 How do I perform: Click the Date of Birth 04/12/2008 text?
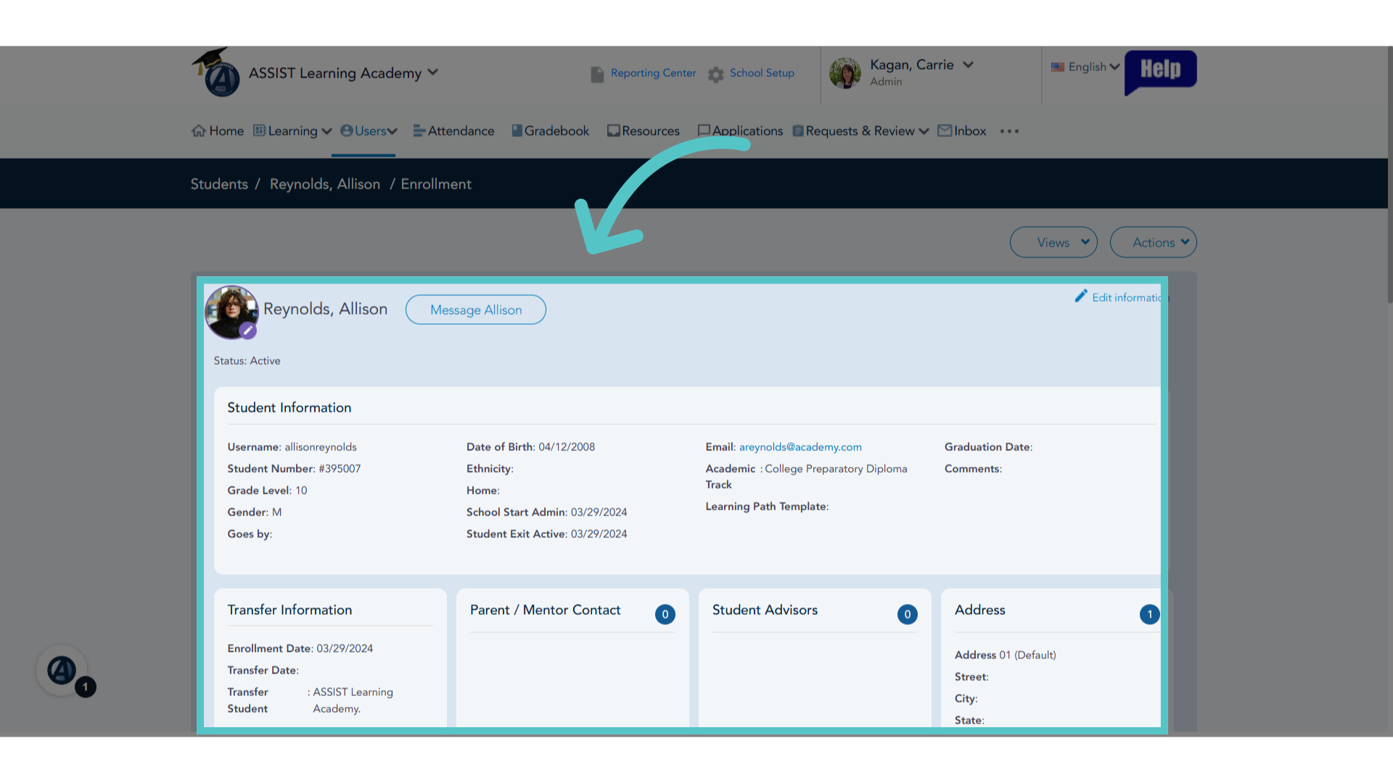(530, 447)
